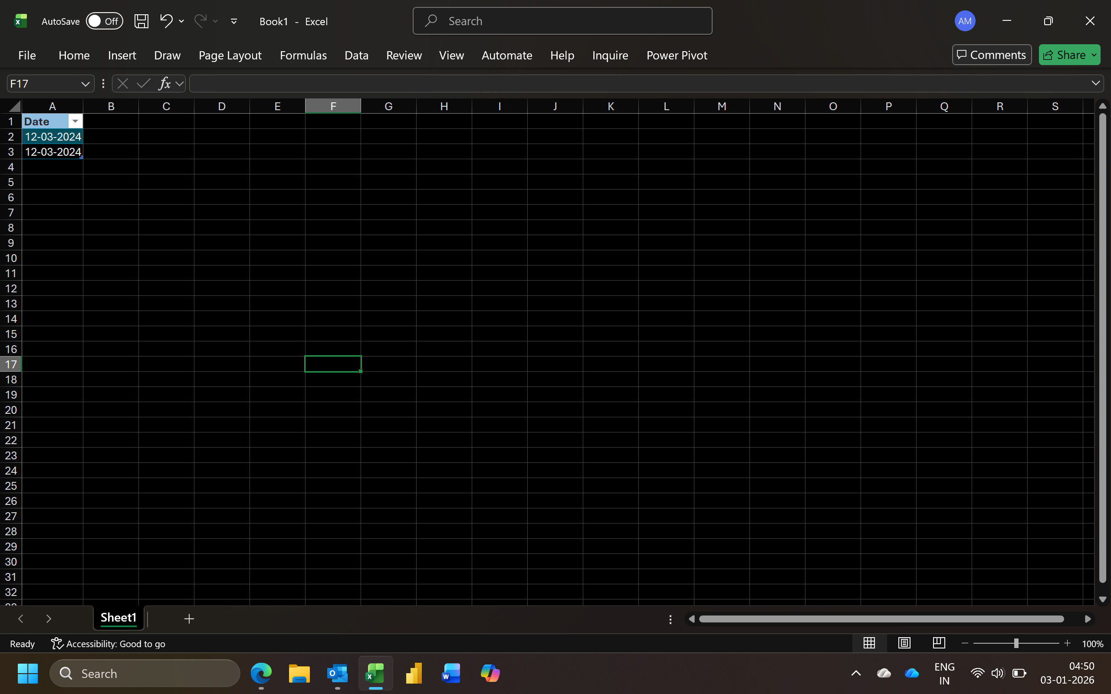1111x694 pixels.
Task: Click the Save icon in title bar
Action: (141, 21)
